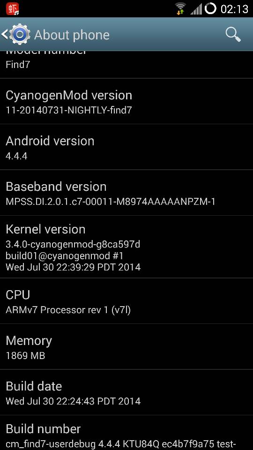Tap the Settings gear icon
Screen dimensions: 253x450
(20, 35)
